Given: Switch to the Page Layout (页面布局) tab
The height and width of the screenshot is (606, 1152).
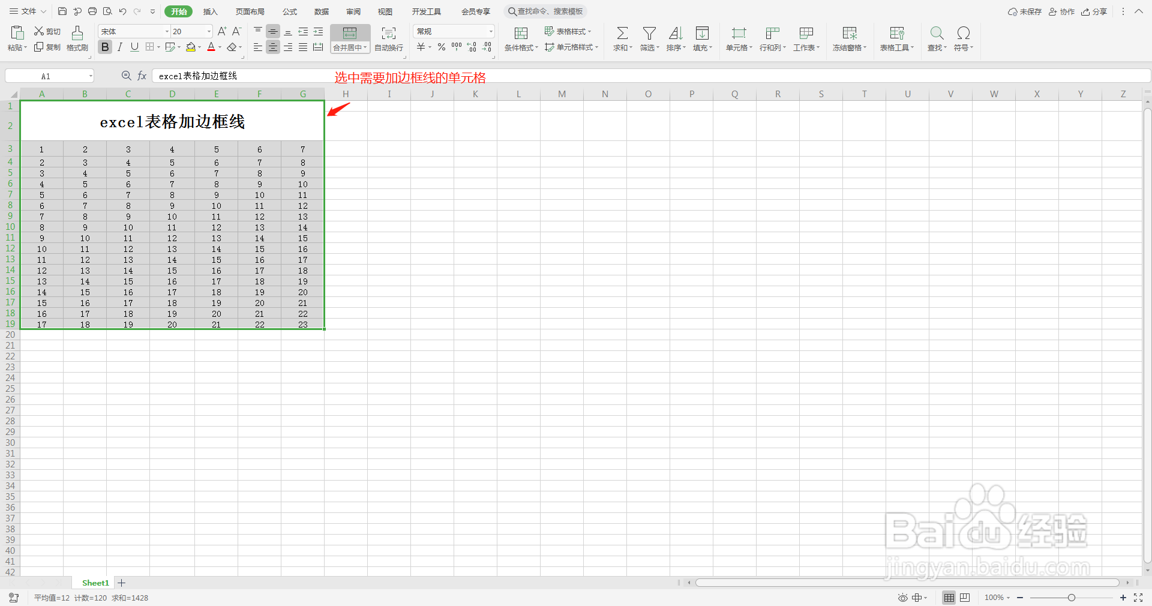Looking at the screenshot, I should click(250, 11).
